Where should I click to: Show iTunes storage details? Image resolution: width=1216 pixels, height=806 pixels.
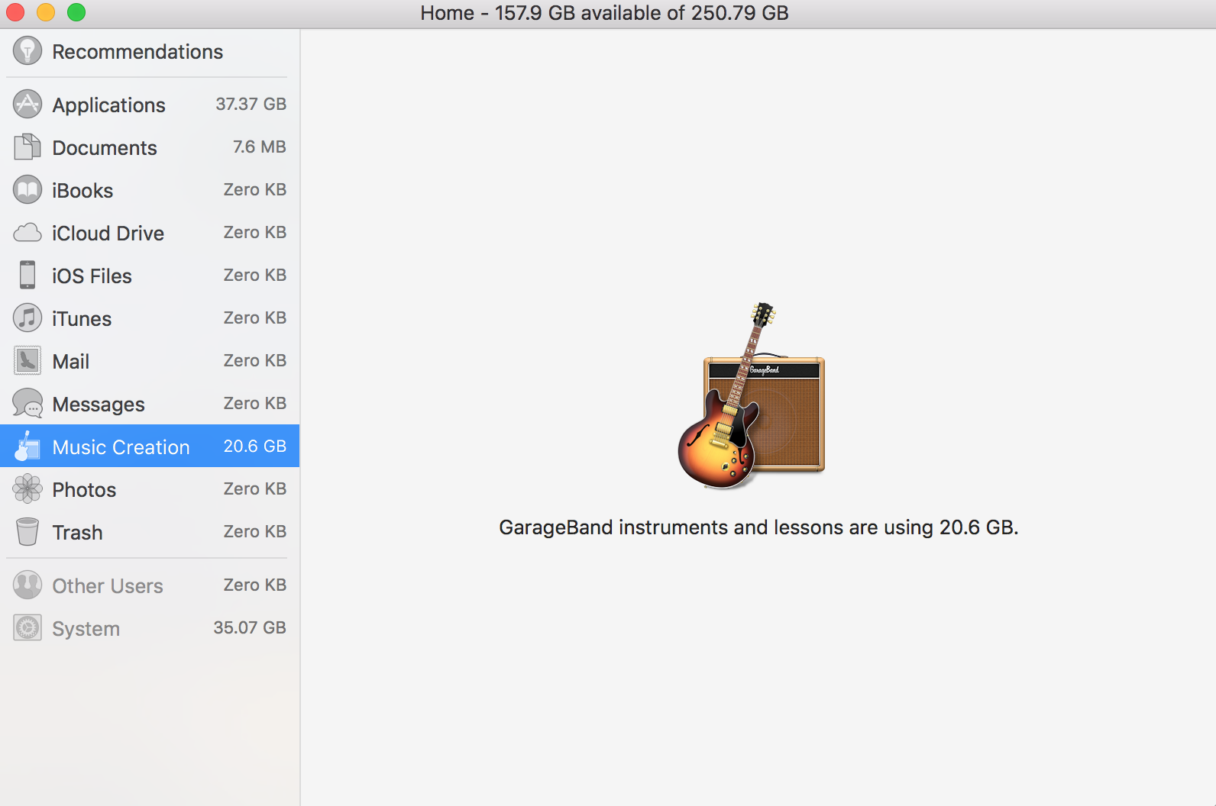tap(150, 318)
